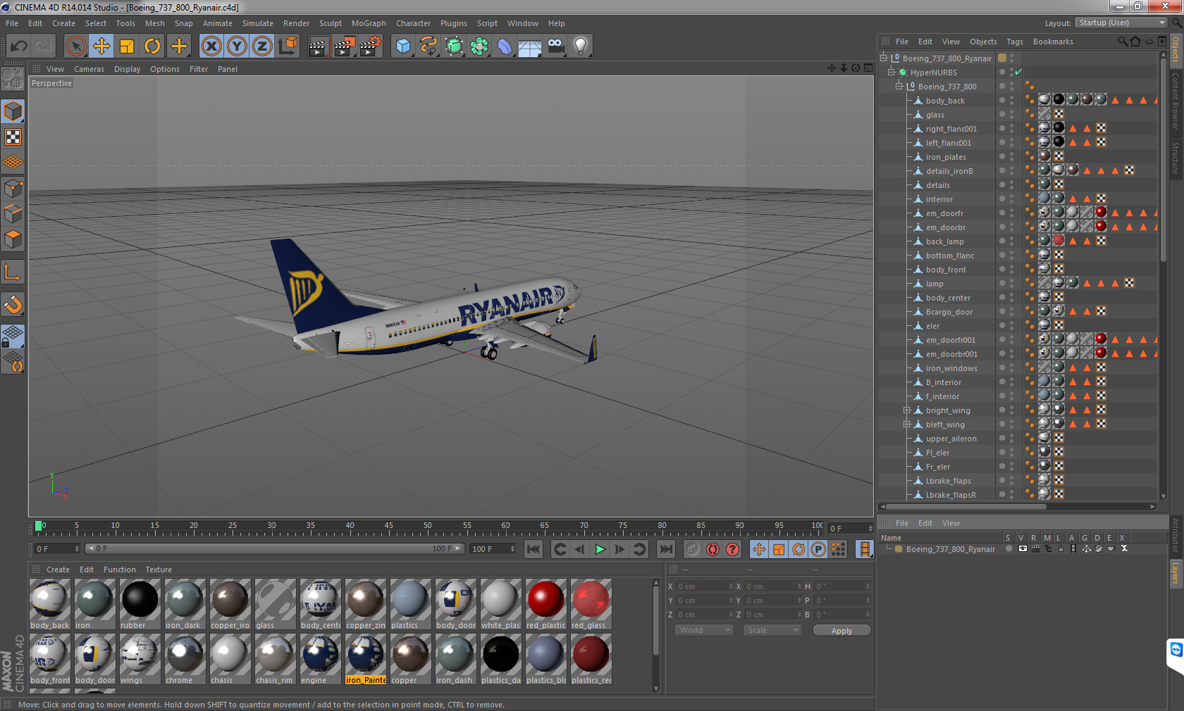Switch to Texture mode

tap(13, 137)
